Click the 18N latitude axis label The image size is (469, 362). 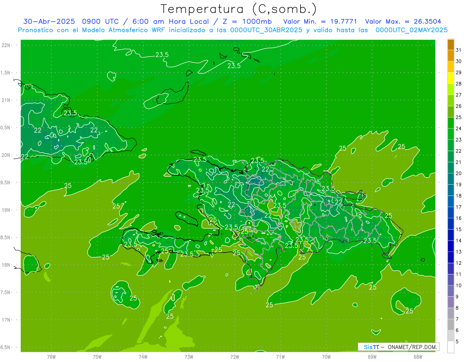click(x=6, y=265)
